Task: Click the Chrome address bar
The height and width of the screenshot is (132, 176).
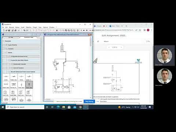Action: click(113, 30)
